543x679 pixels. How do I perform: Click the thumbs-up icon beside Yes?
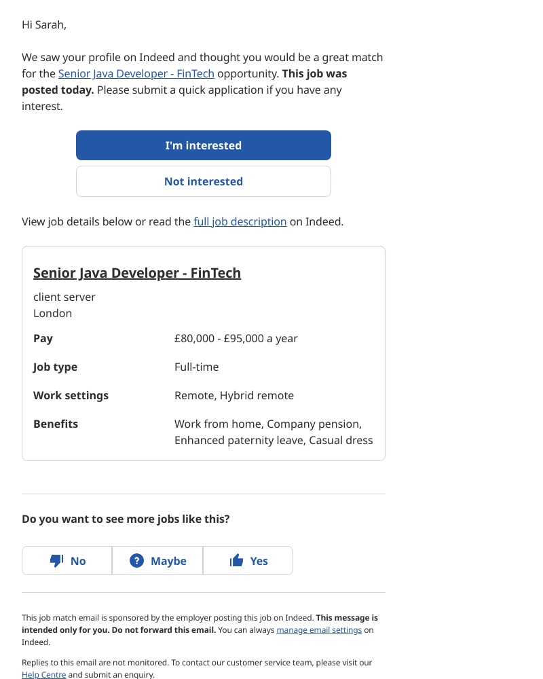tap(237, 560)
